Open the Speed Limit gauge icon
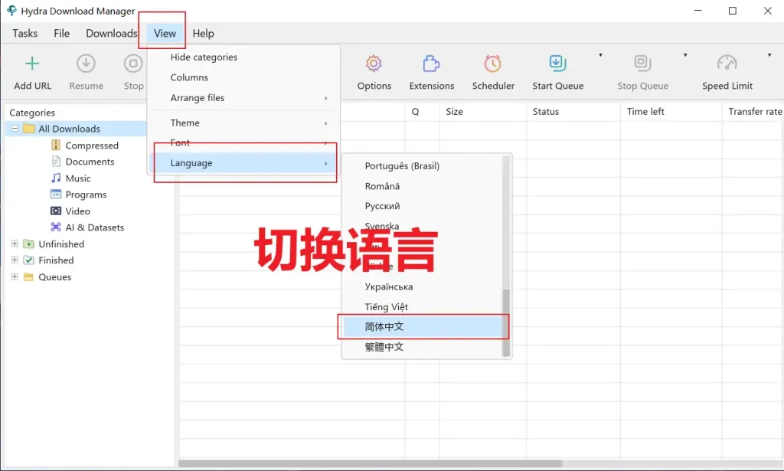This screenshot has width=784, height=471. pyautogui.click(x=727, y=64)
